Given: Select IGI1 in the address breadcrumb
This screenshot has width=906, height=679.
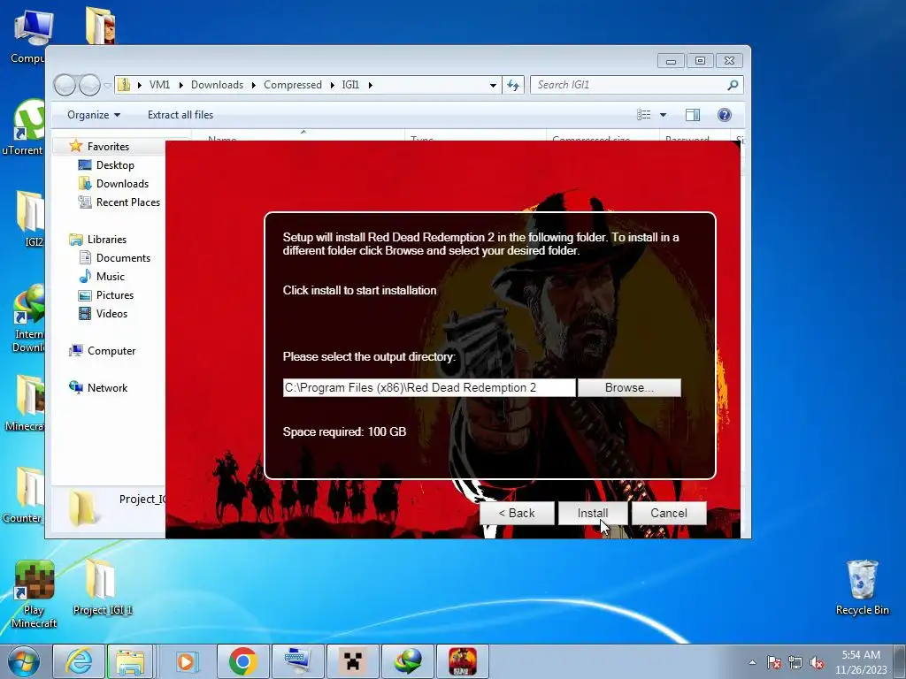Looking at the screenshot, I should pos(350,85).
